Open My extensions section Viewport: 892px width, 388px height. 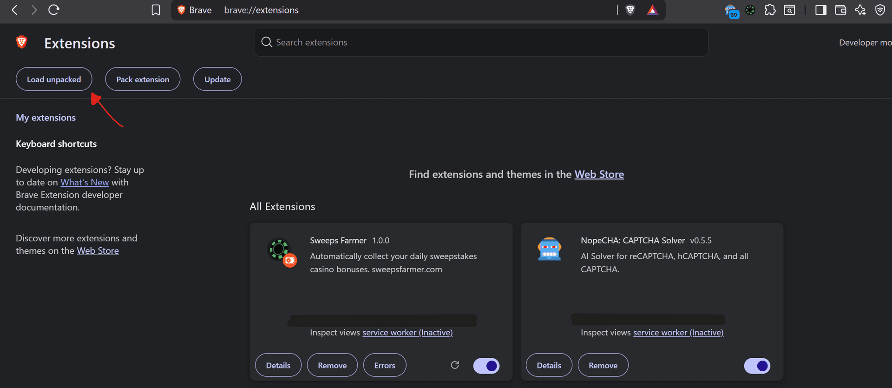pos(46,118)
